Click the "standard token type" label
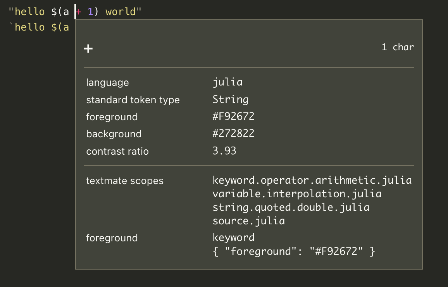This screenshot has height=287, width=448. (x=133, y=100)
